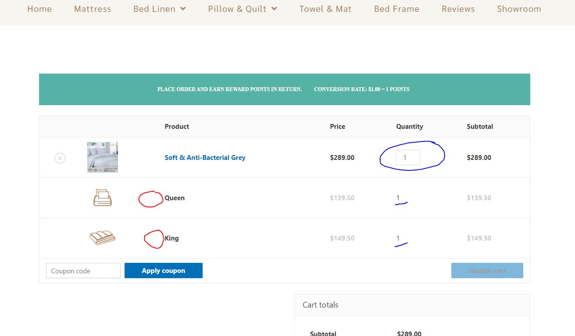This screenshot has width=575, height=336.
Task: Expand the Bed Linen dropdown arrow
Action: pyautogui.click(x=183, y=9)
